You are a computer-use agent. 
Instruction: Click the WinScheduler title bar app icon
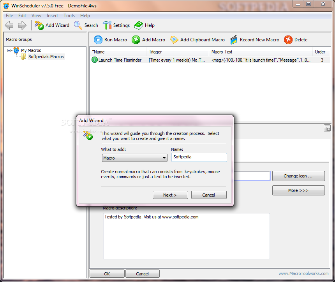pos(6,5)
